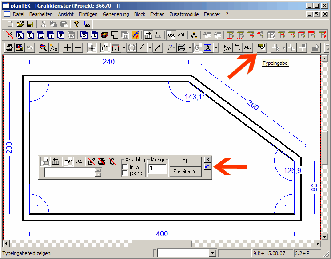Click the 'Erweitert >>' button

[185, 172]
